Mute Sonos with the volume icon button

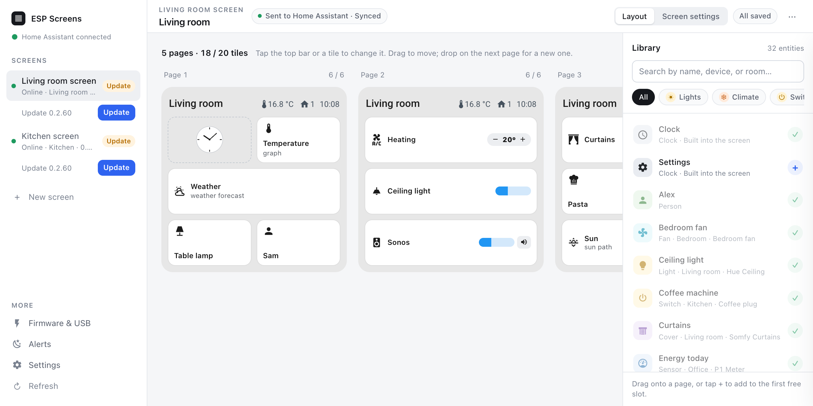coord(524,242)
